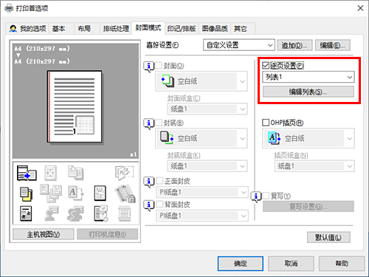
Task: Click the page with yellow sheet icon
Action: click(26, 194)
